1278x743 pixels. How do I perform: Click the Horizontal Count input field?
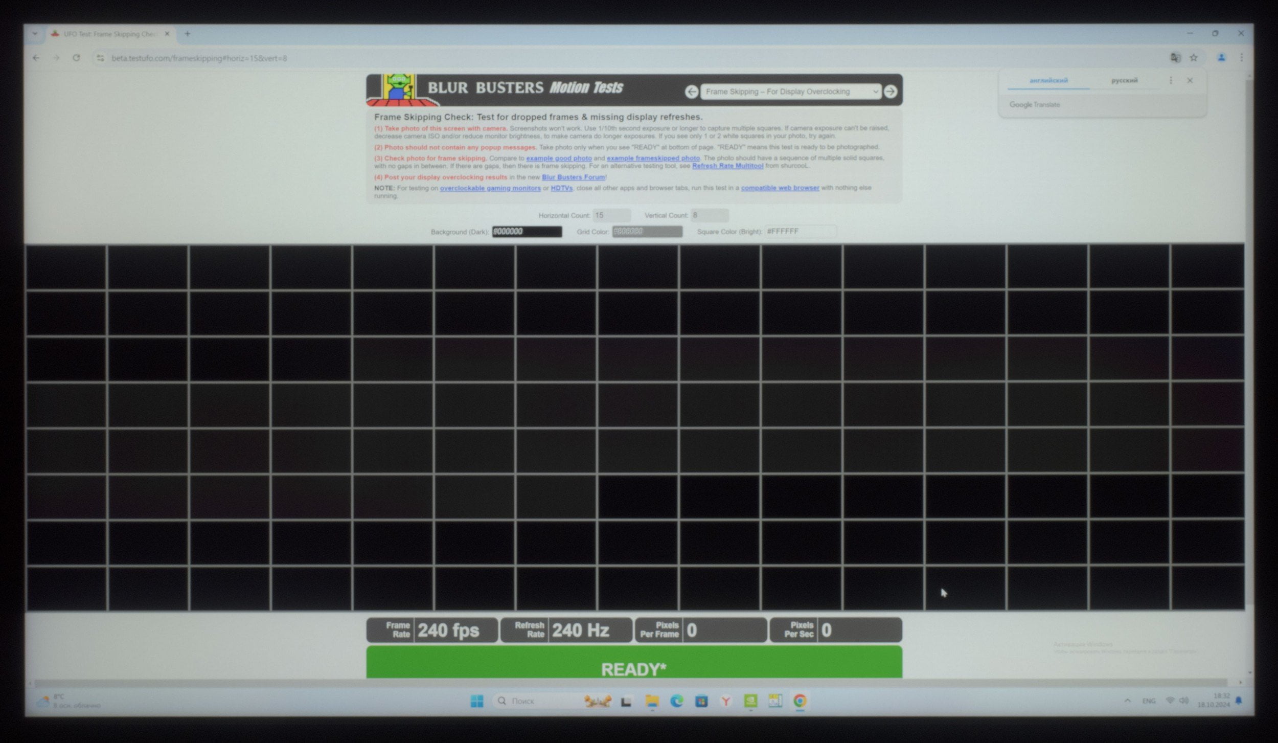pyautogui.click(x=611, y=216)
